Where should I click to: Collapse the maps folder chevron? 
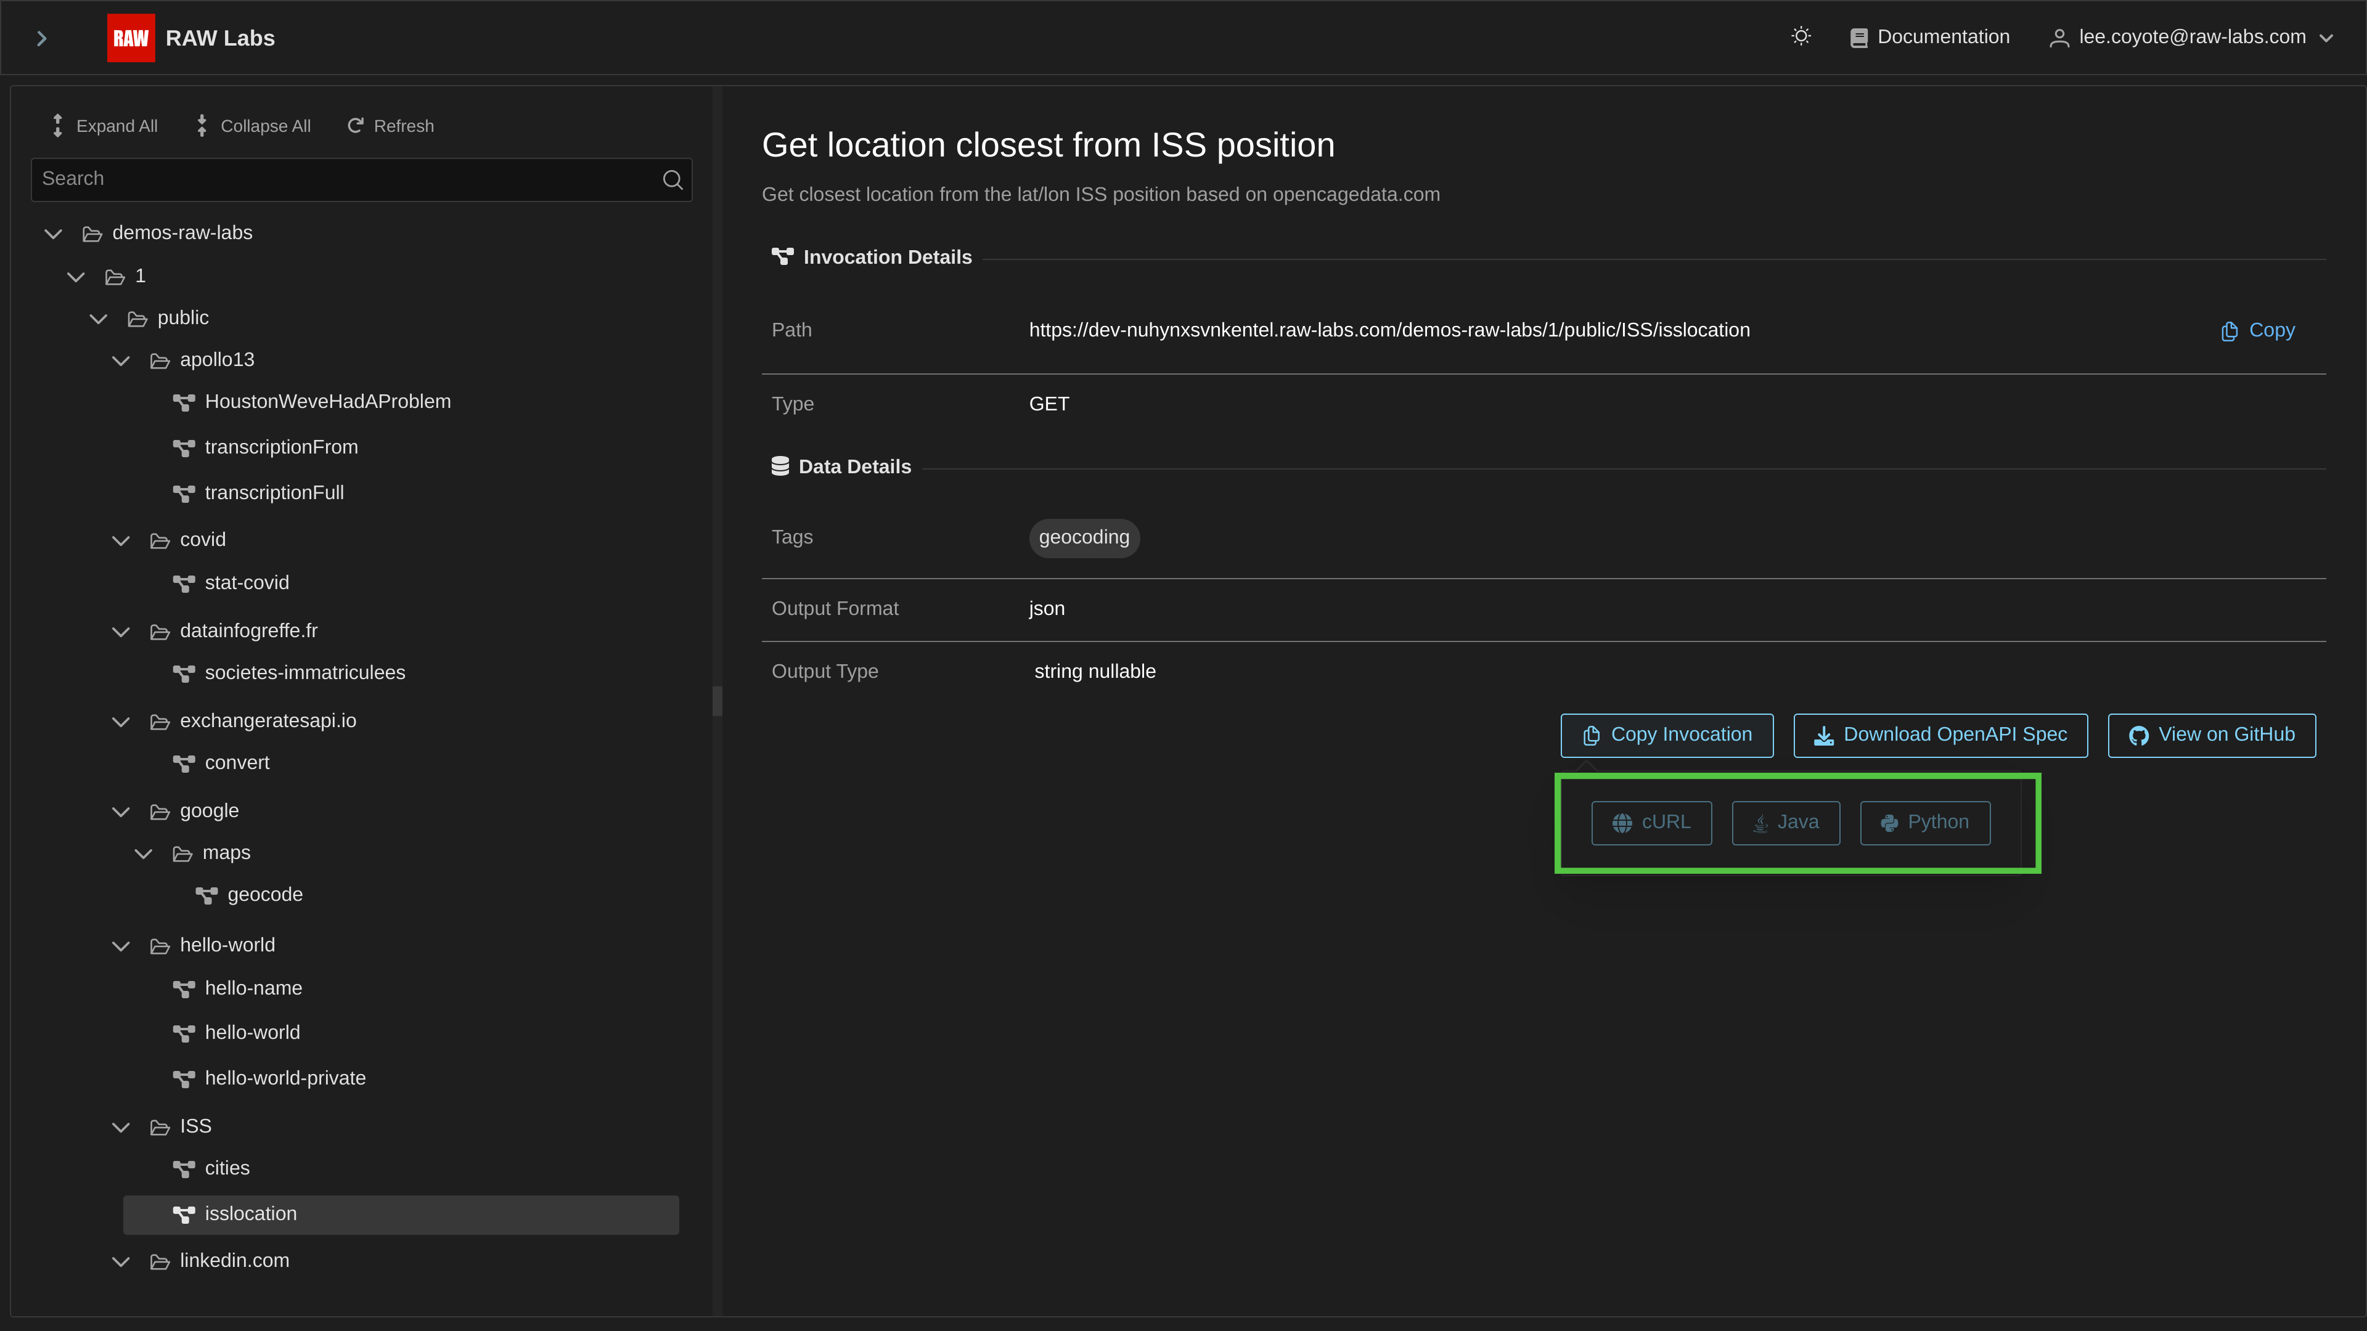(x=144, y=853)
